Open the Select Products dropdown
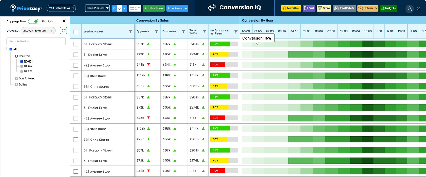Screen dimensions: 426x177 97,8
